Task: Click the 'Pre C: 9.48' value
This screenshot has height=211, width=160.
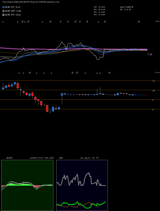Action: tap(100, 15)
